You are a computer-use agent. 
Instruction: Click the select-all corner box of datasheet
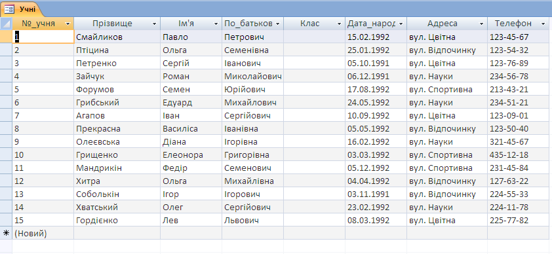point(6,24)
